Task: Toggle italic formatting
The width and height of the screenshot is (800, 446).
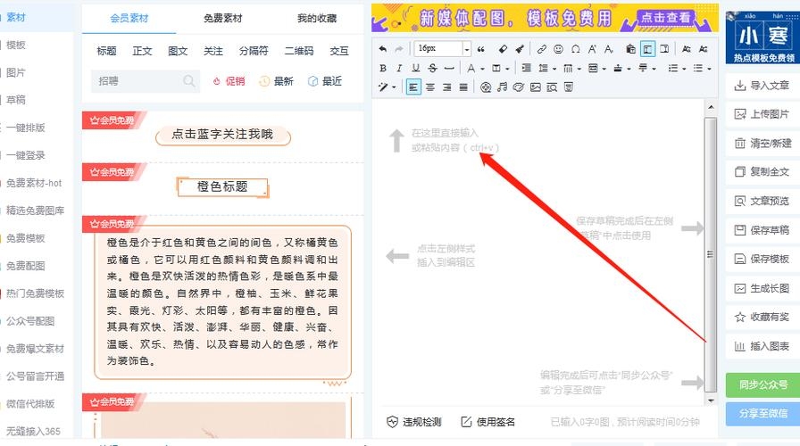Action: [399, 68]
